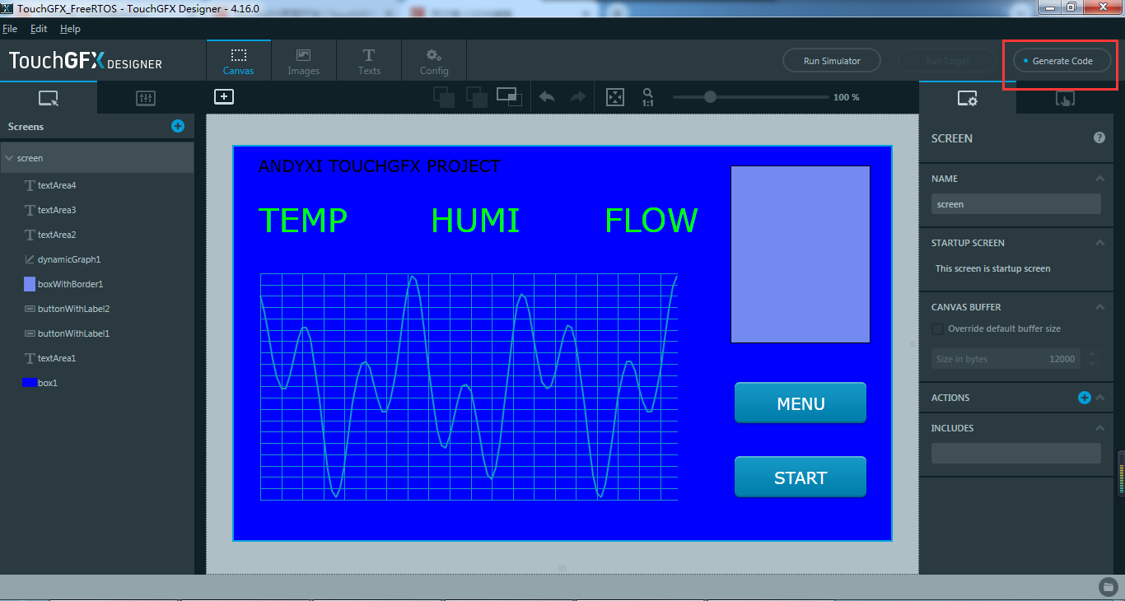Click box1 blue swatch icon
The width and height of the screenshot is (1125, 601).
30,383
